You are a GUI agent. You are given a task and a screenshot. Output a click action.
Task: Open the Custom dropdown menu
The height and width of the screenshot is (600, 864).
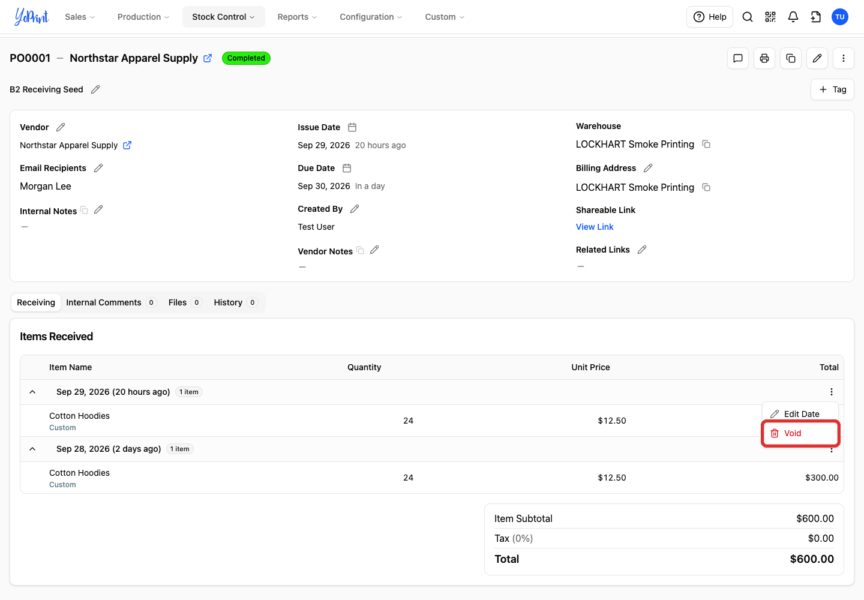pyautogui.click(x=445, y=17)
